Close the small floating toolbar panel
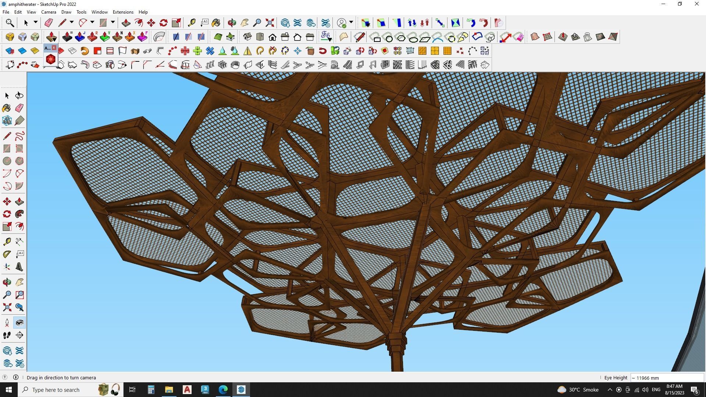Screen dimensions: 706x397 [x=54, y=48]
